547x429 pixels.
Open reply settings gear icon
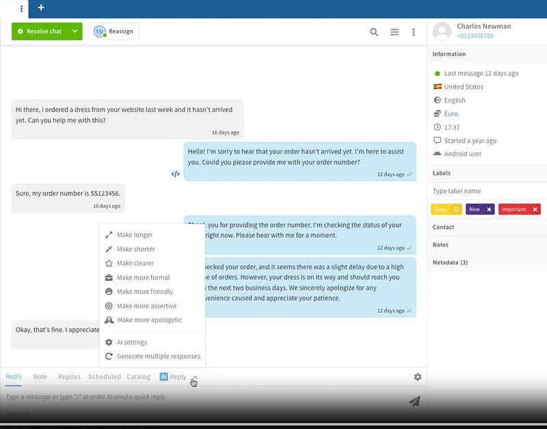(x=418, y=377)
